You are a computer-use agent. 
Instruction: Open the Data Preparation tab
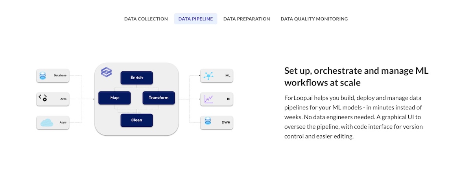click(247, 19)
